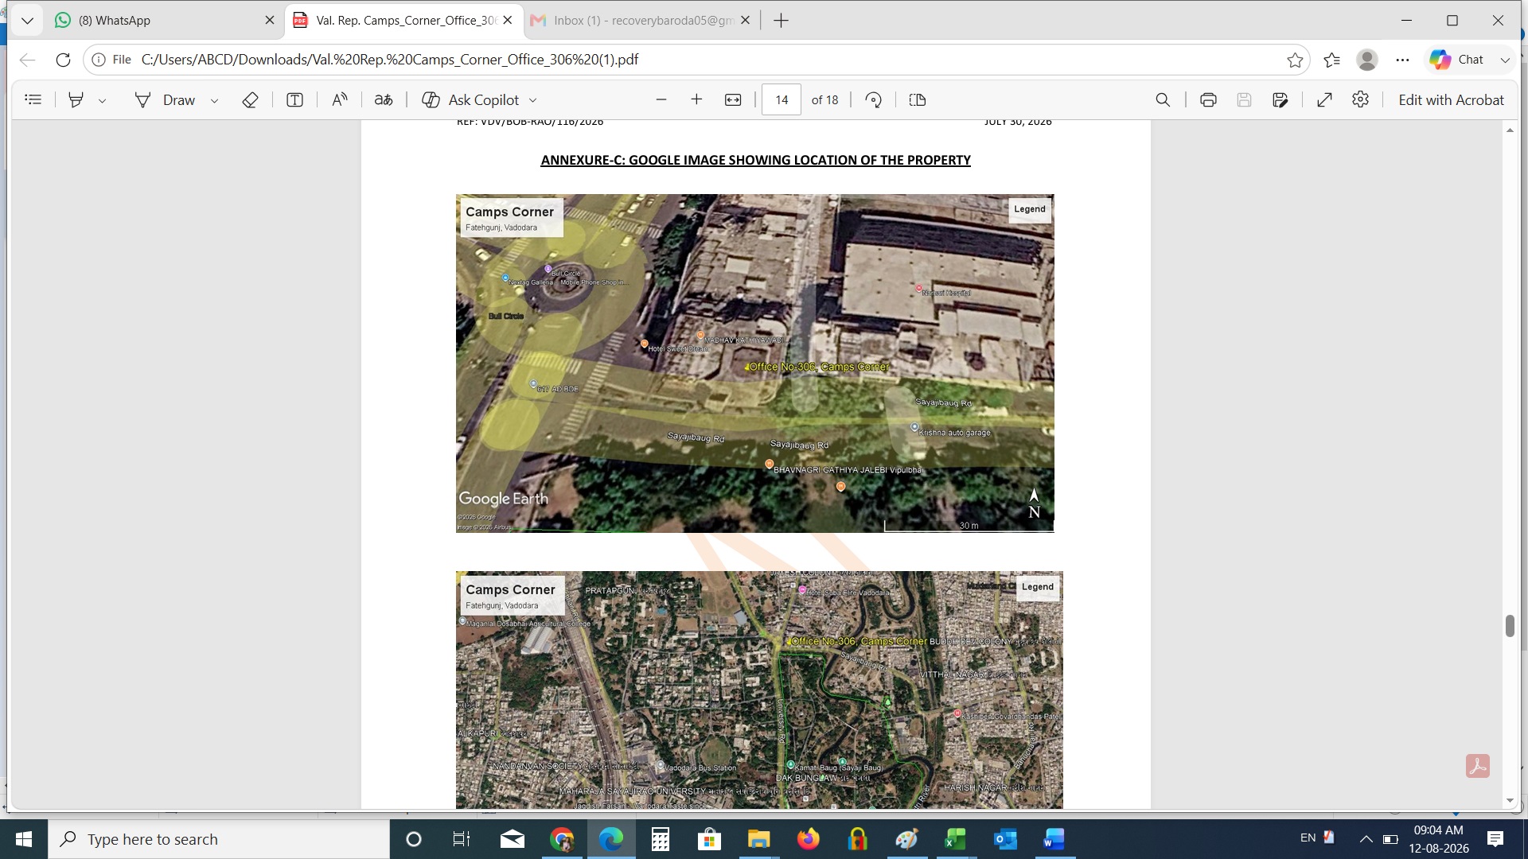Rotate the PDF page
Screen dimensions: 1528x859
[x=873, y=99]
